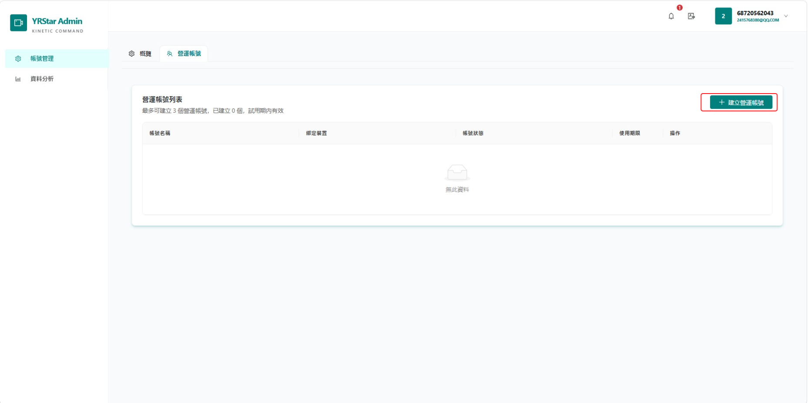Screen dimensions: 808x403
Task: Click the email address 2415768380@QQ.COM
Action: pyautogui.click(x=758, y=20)
